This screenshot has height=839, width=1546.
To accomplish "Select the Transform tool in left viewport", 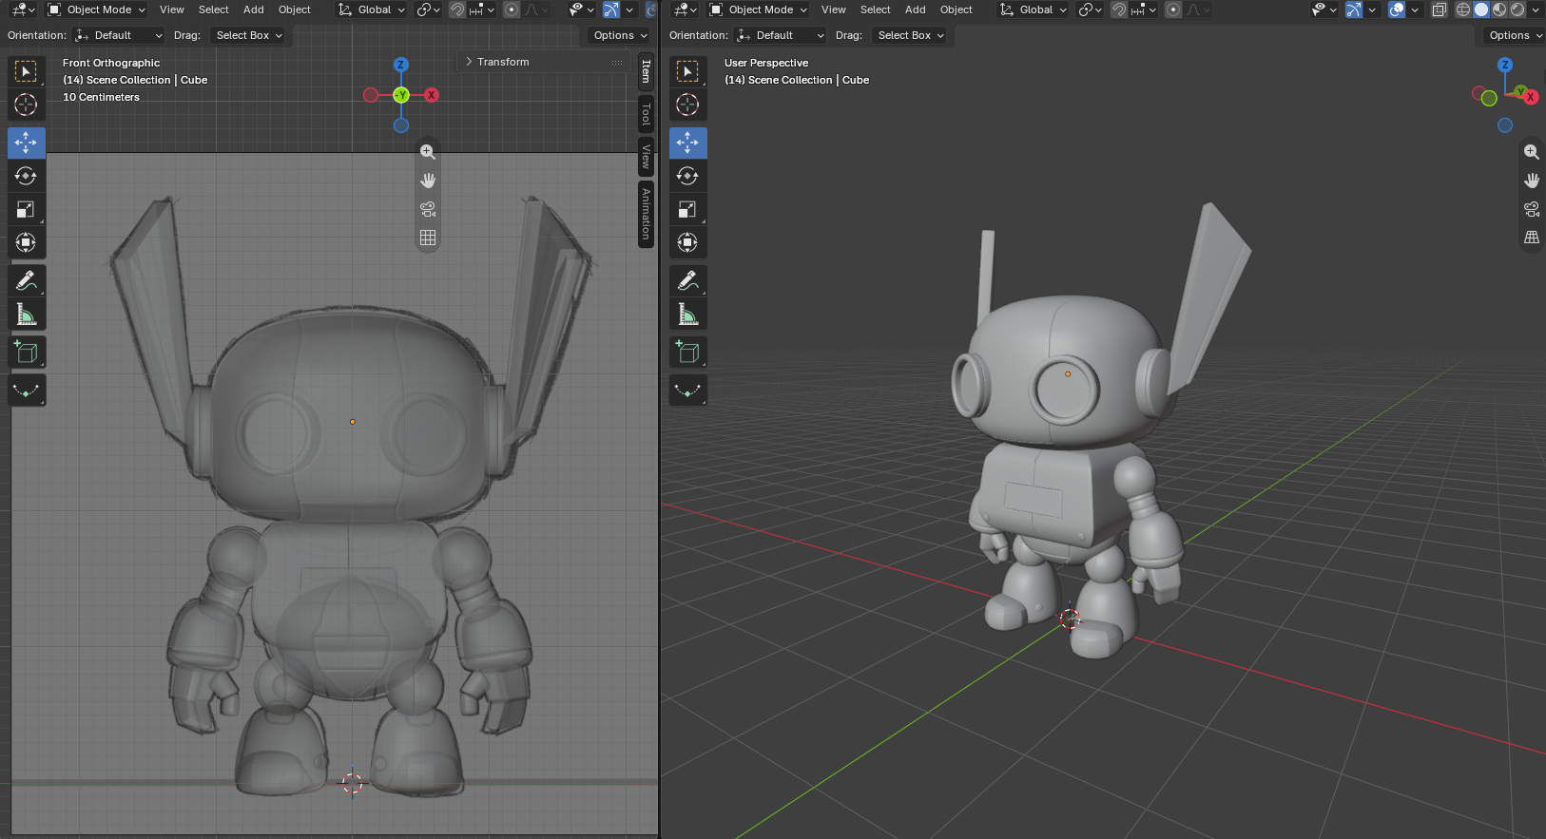I will [x=26, y=242].
